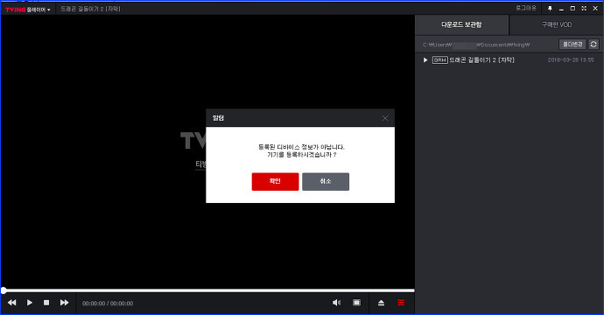Mute audio using the speaker icon
Screen dimensions: 604x315
[336, 303]
